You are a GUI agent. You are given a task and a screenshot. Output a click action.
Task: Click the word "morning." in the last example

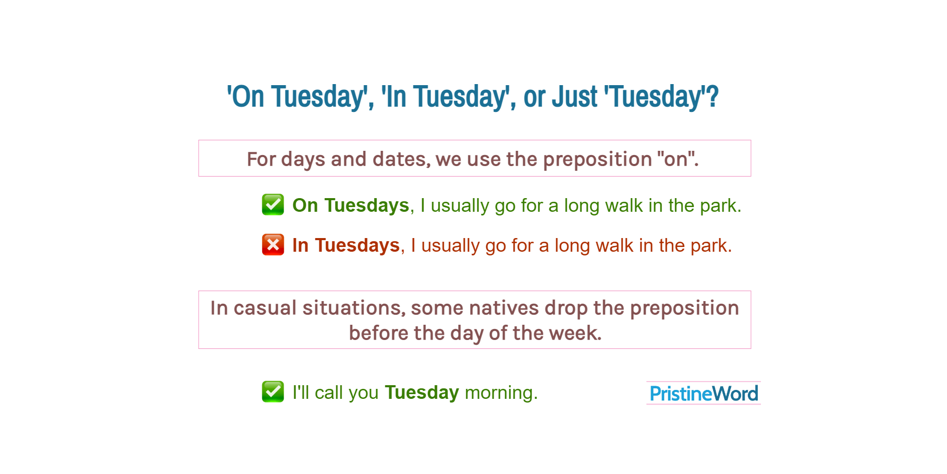pyautogui.click(x=501, y=393)
